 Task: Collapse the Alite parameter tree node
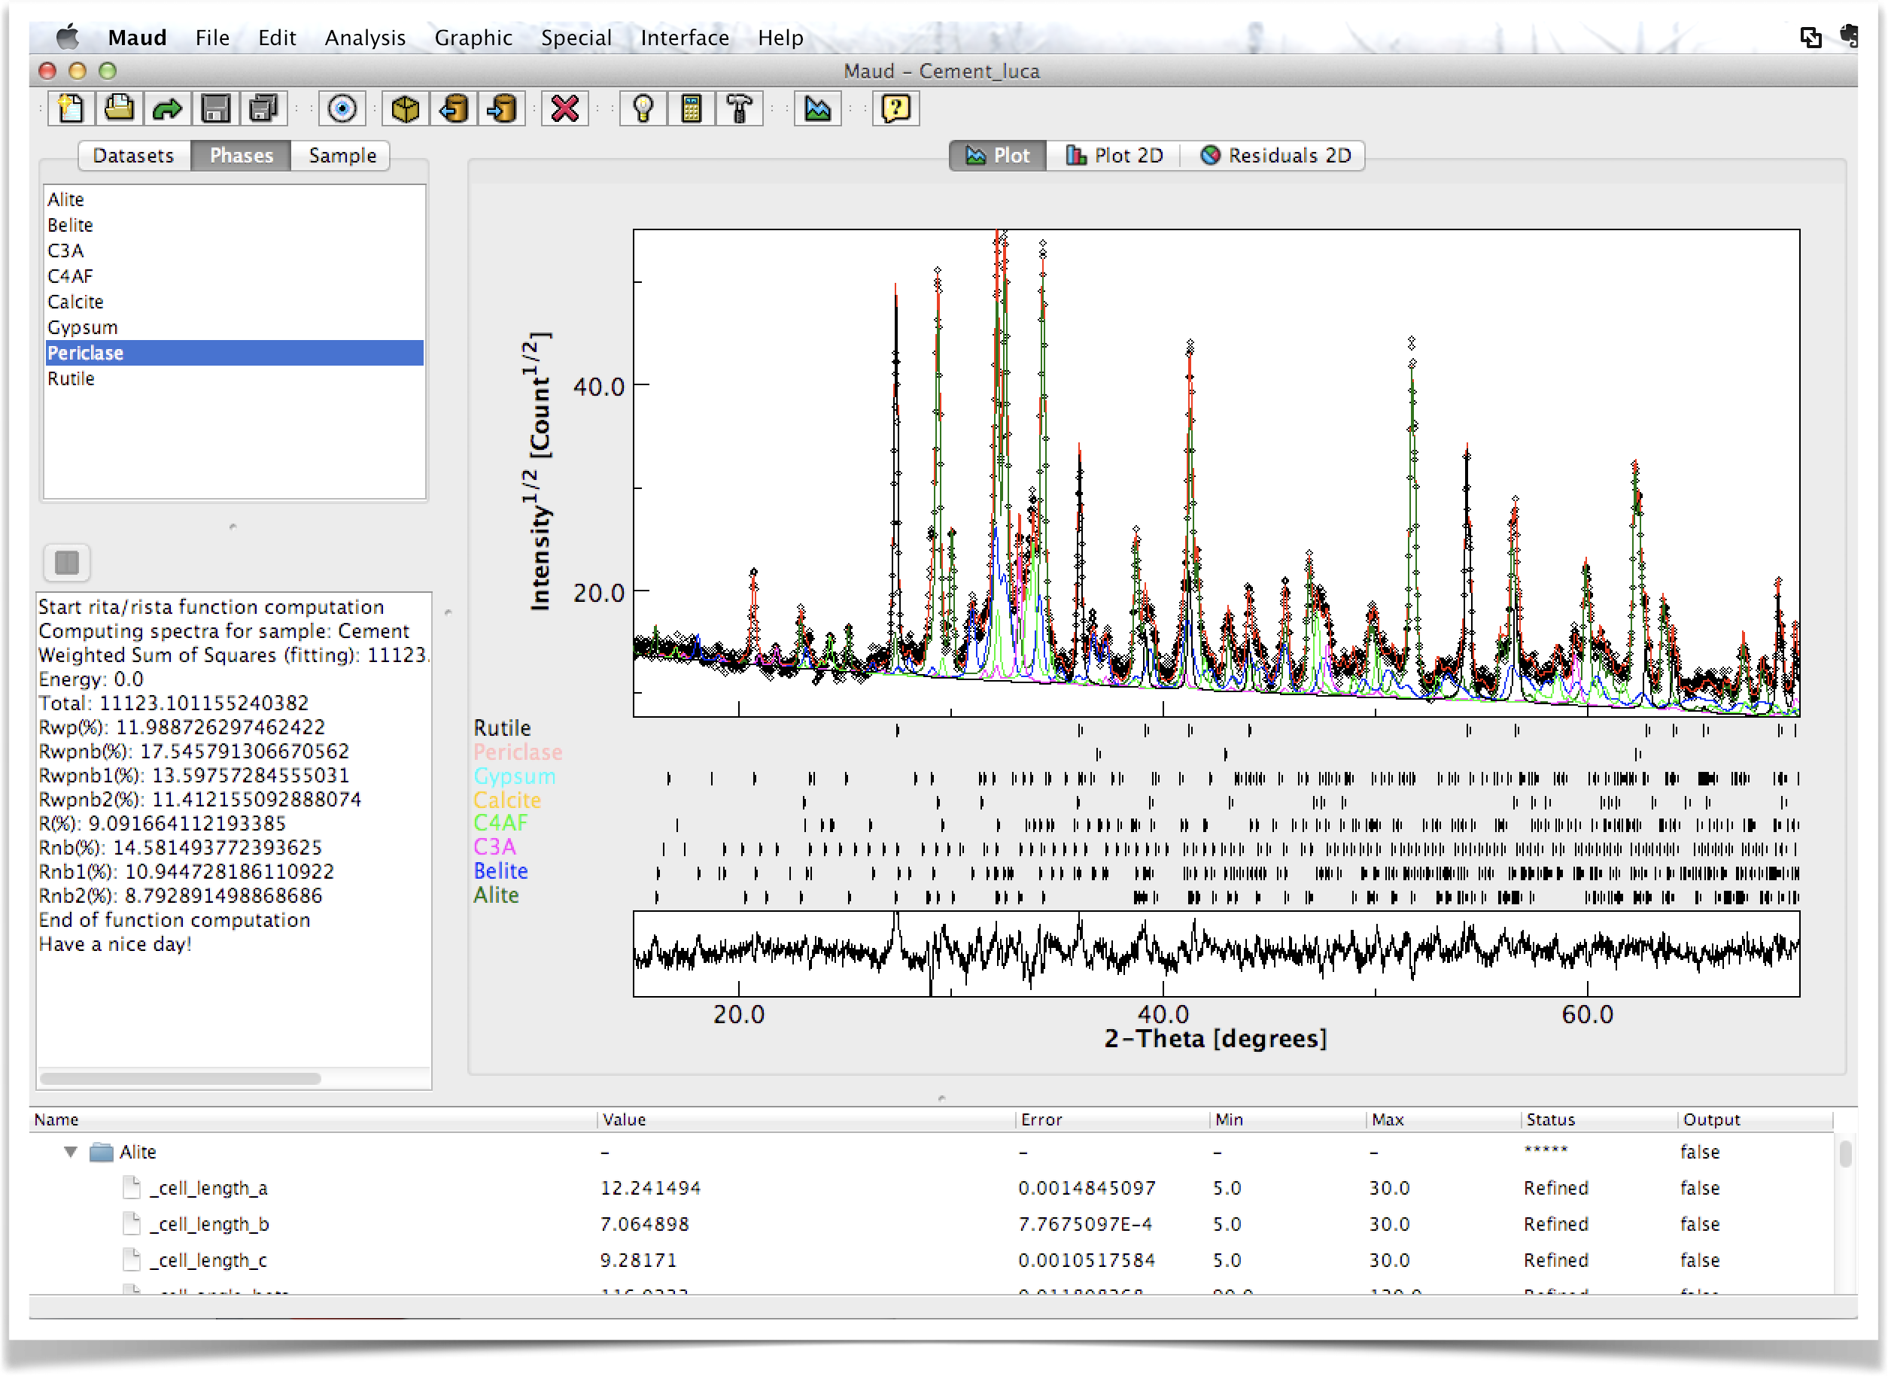point(71,1153)
